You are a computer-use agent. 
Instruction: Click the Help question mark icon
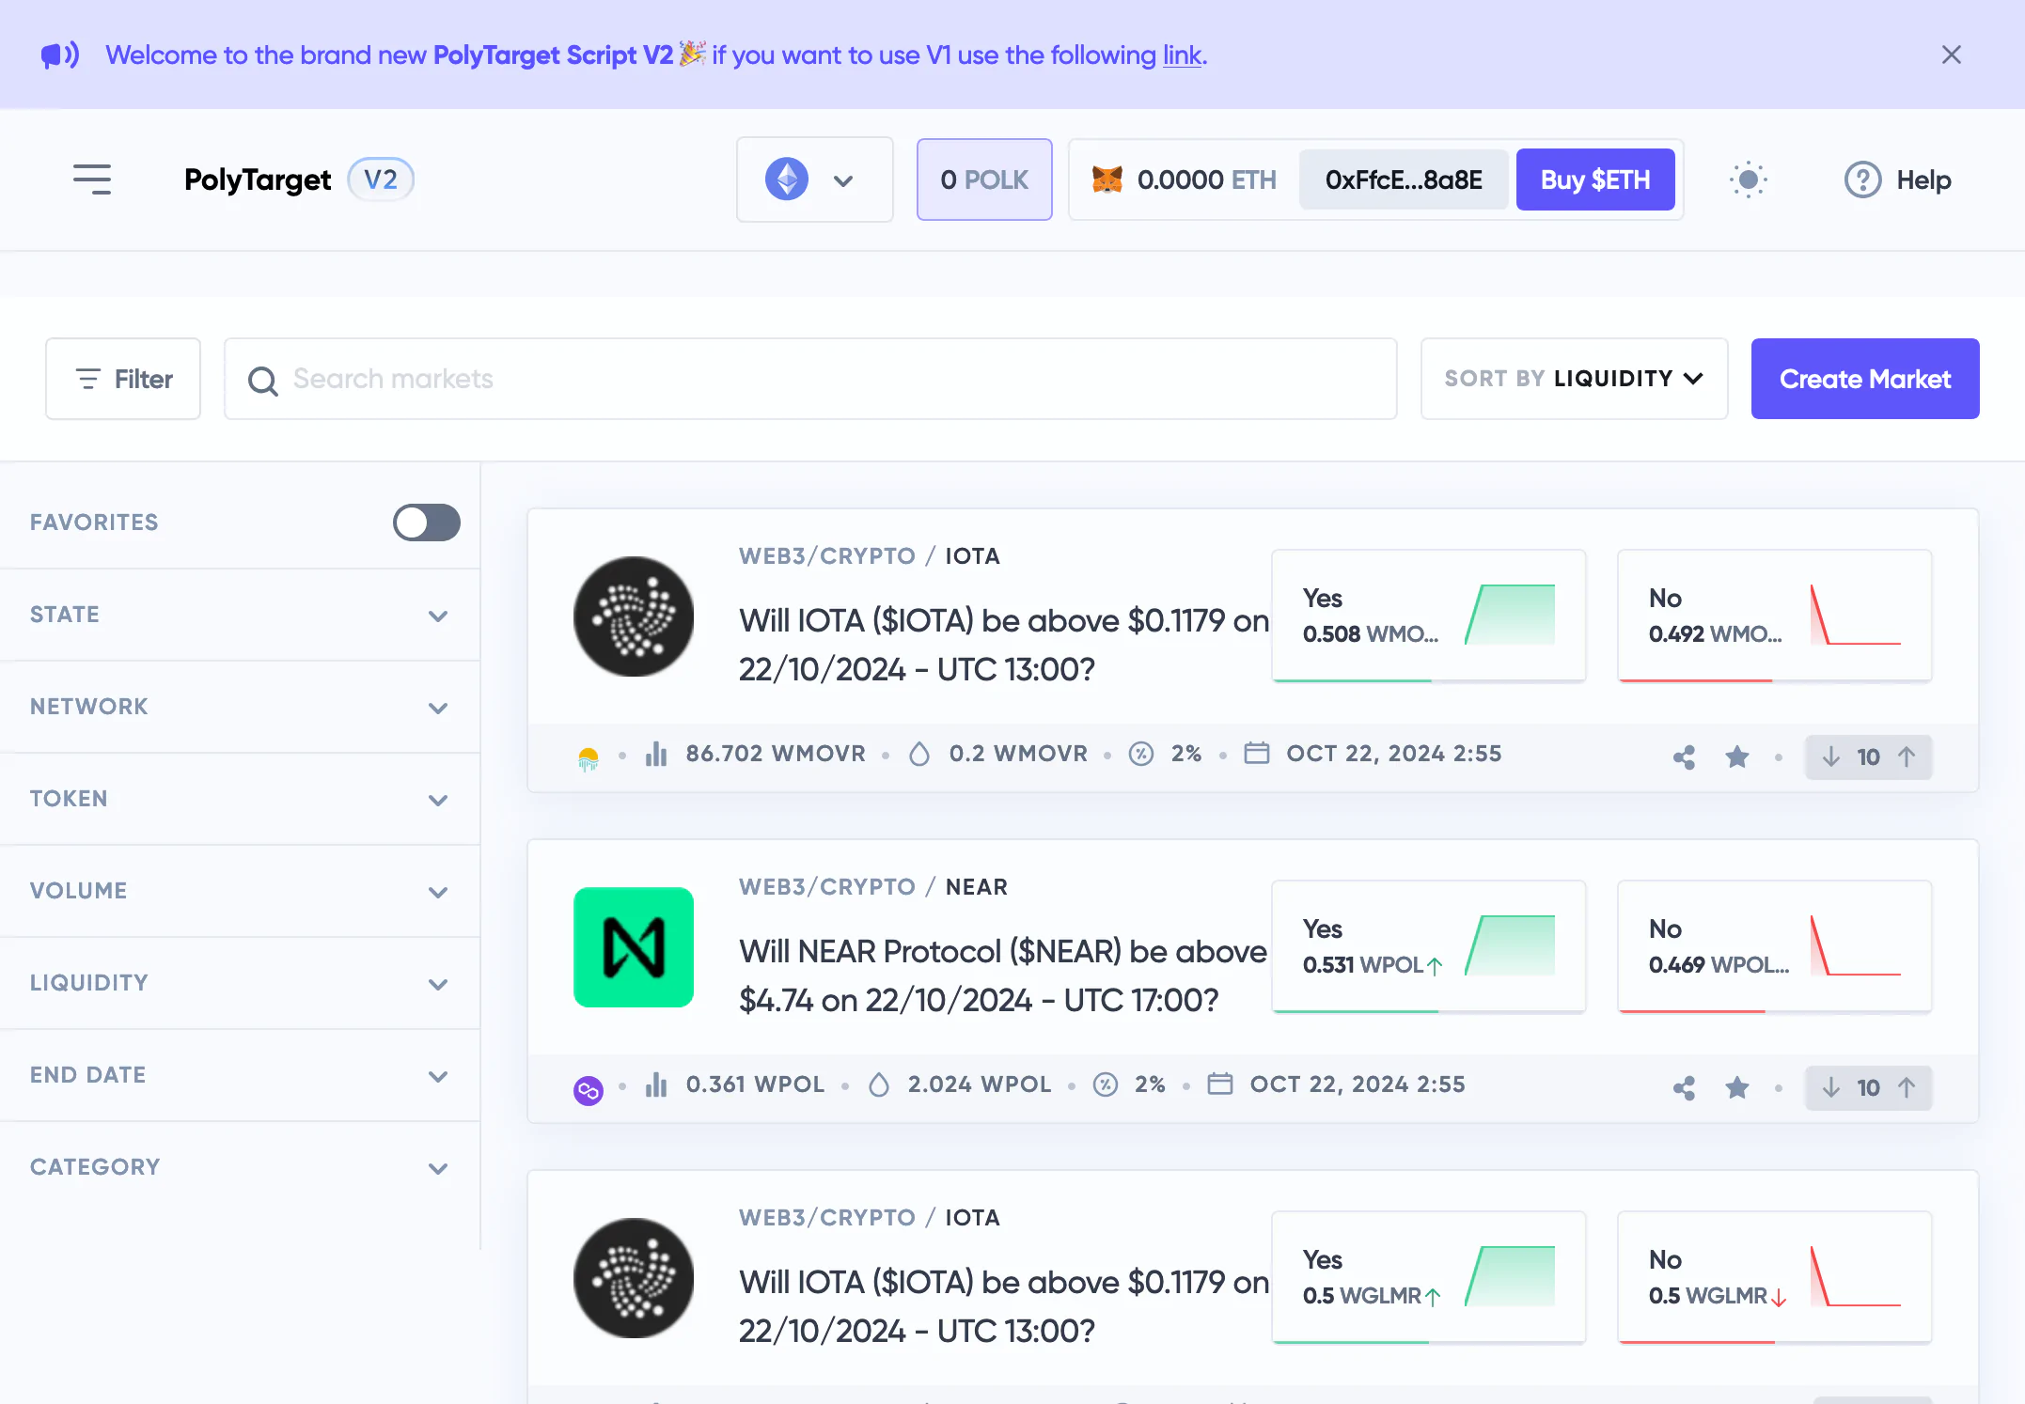1862,179
